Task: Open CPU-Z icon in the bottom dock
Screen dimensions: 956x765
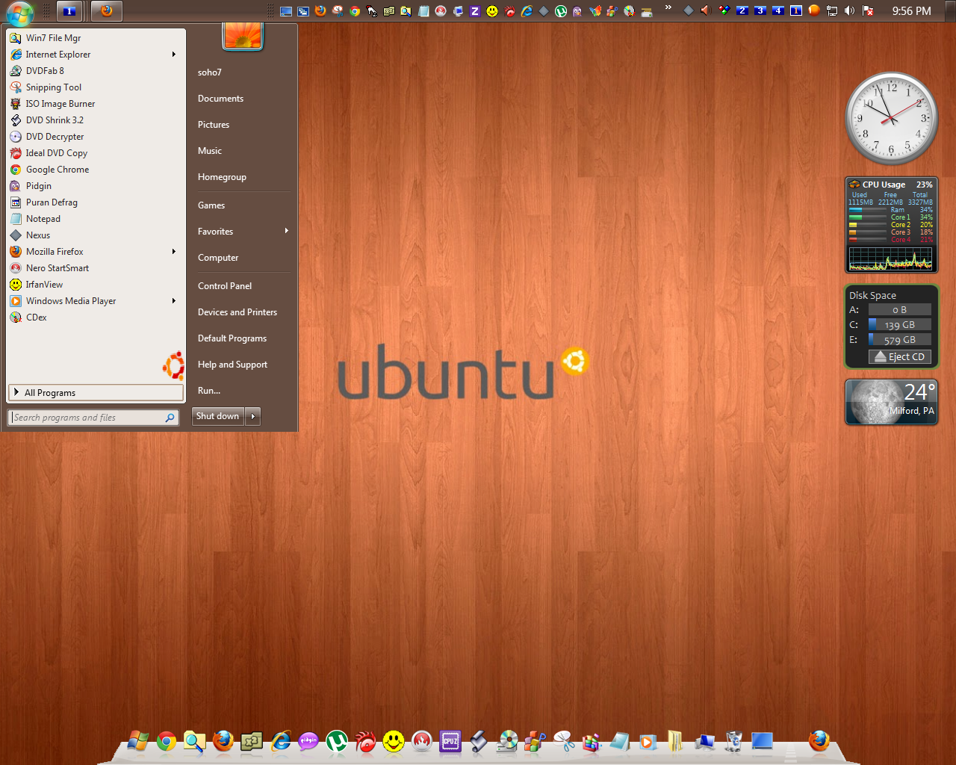Action: point(450,741)
